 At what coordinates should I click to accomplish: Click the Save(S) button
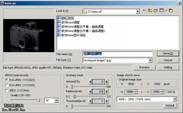pyautogui.click(x=168, y=54)
